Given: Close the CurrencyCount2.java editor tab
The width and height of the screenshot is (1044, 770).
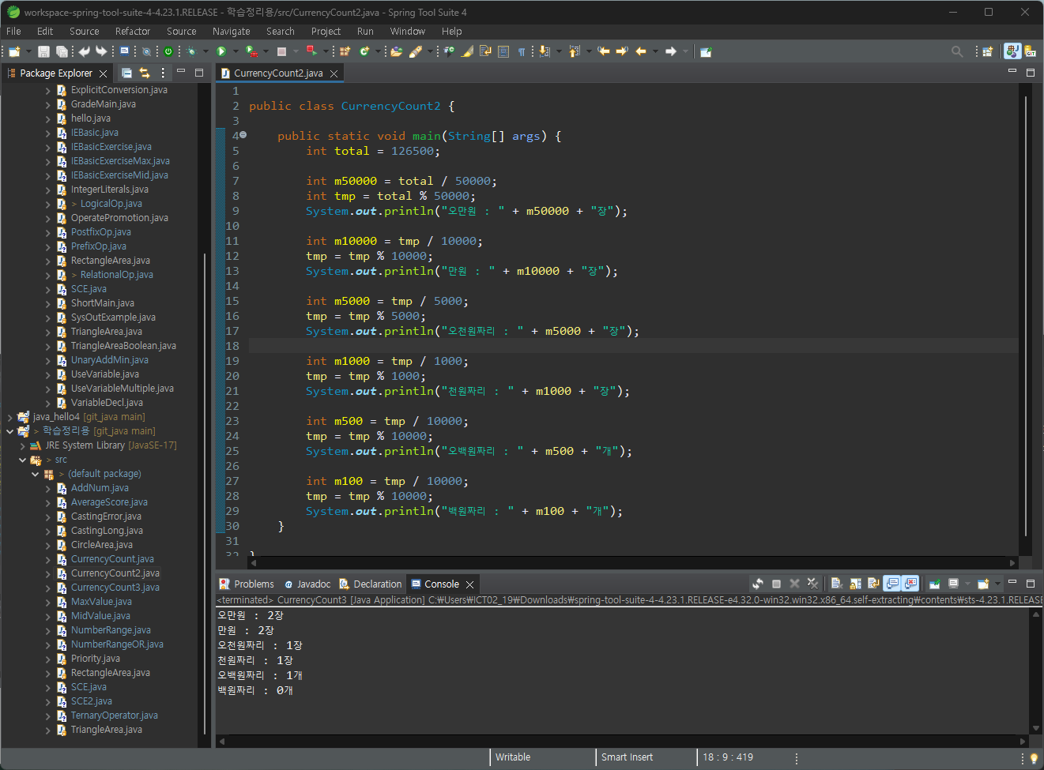Looking at the screenshot, I should 334,73.
